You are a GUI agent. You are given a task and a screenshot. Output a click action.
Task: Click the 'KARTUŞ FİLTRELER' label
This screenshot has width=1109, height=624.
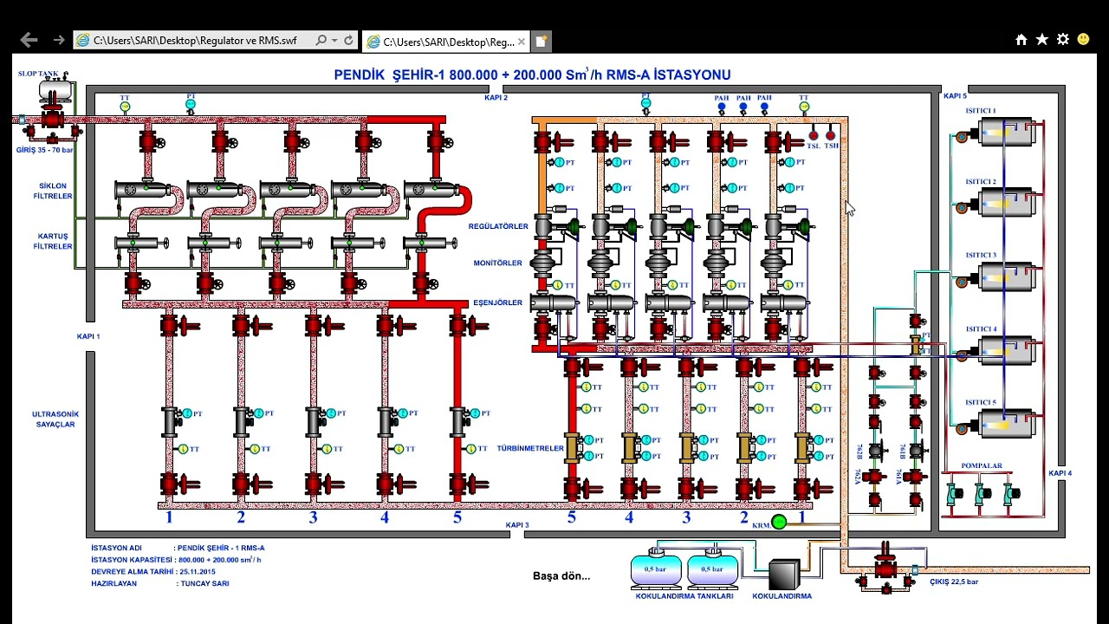[x=55, y=241]
